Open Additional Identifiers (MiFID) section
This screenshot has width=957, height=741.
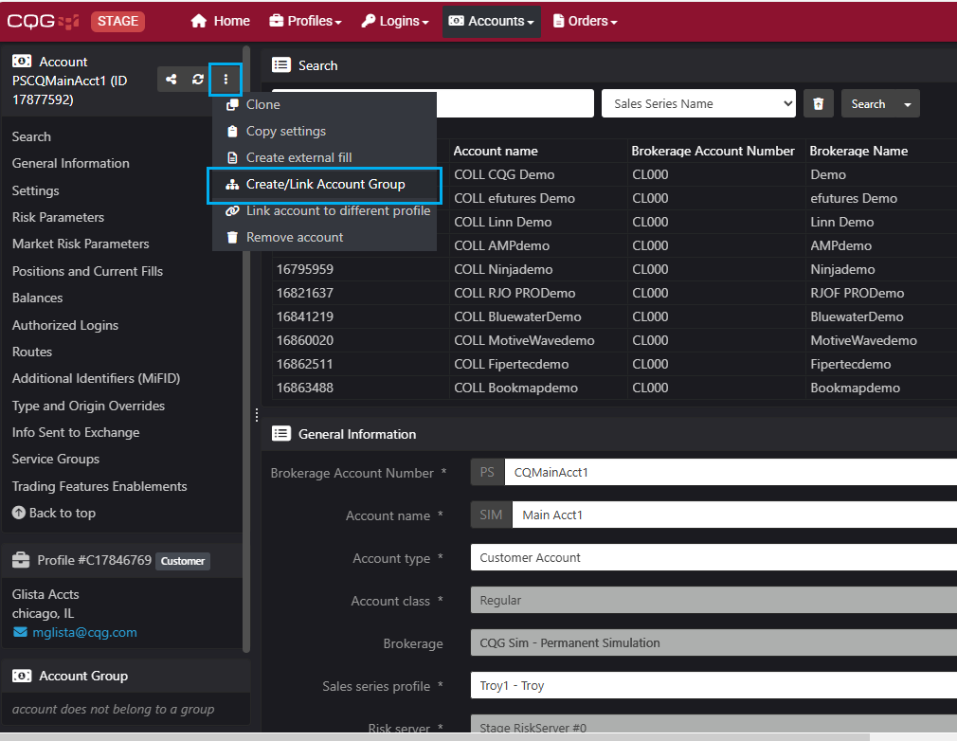pyautogui.click(x=96, y=378)
